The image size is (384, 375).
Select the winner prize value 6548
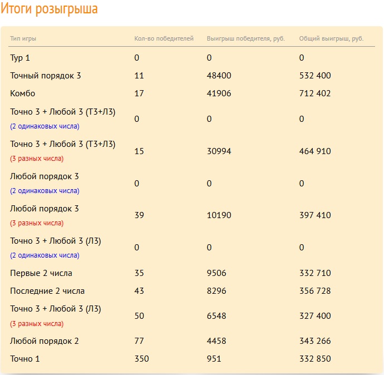(217, 316)
